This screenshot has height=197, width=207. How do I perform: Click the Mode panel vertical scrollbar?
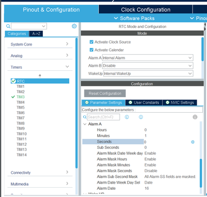[202, 49]
